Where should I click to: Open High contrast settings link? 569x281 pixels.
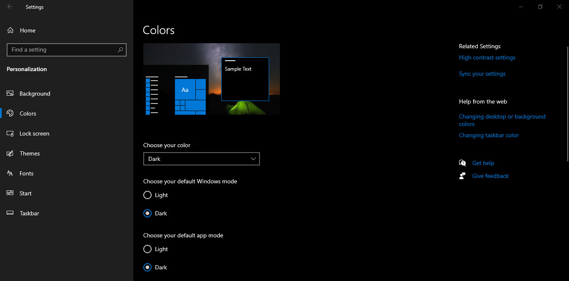click(x=487, y=57)
